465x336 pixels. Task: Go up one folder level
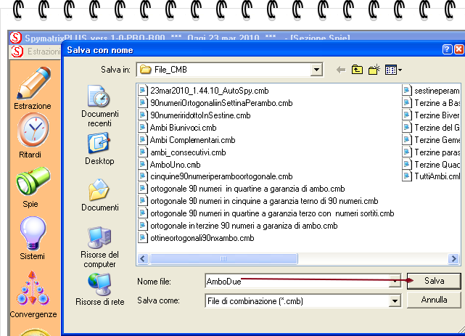pos(357,70)
